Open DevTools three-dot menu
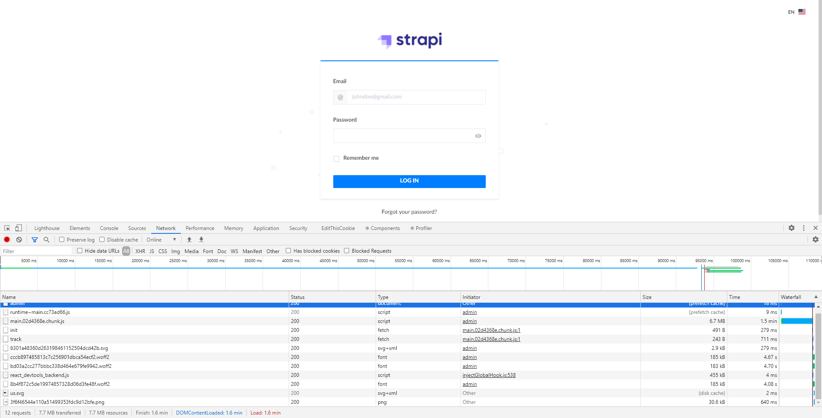822x418 pixels. pyautogui.click(x=804, y=228)
